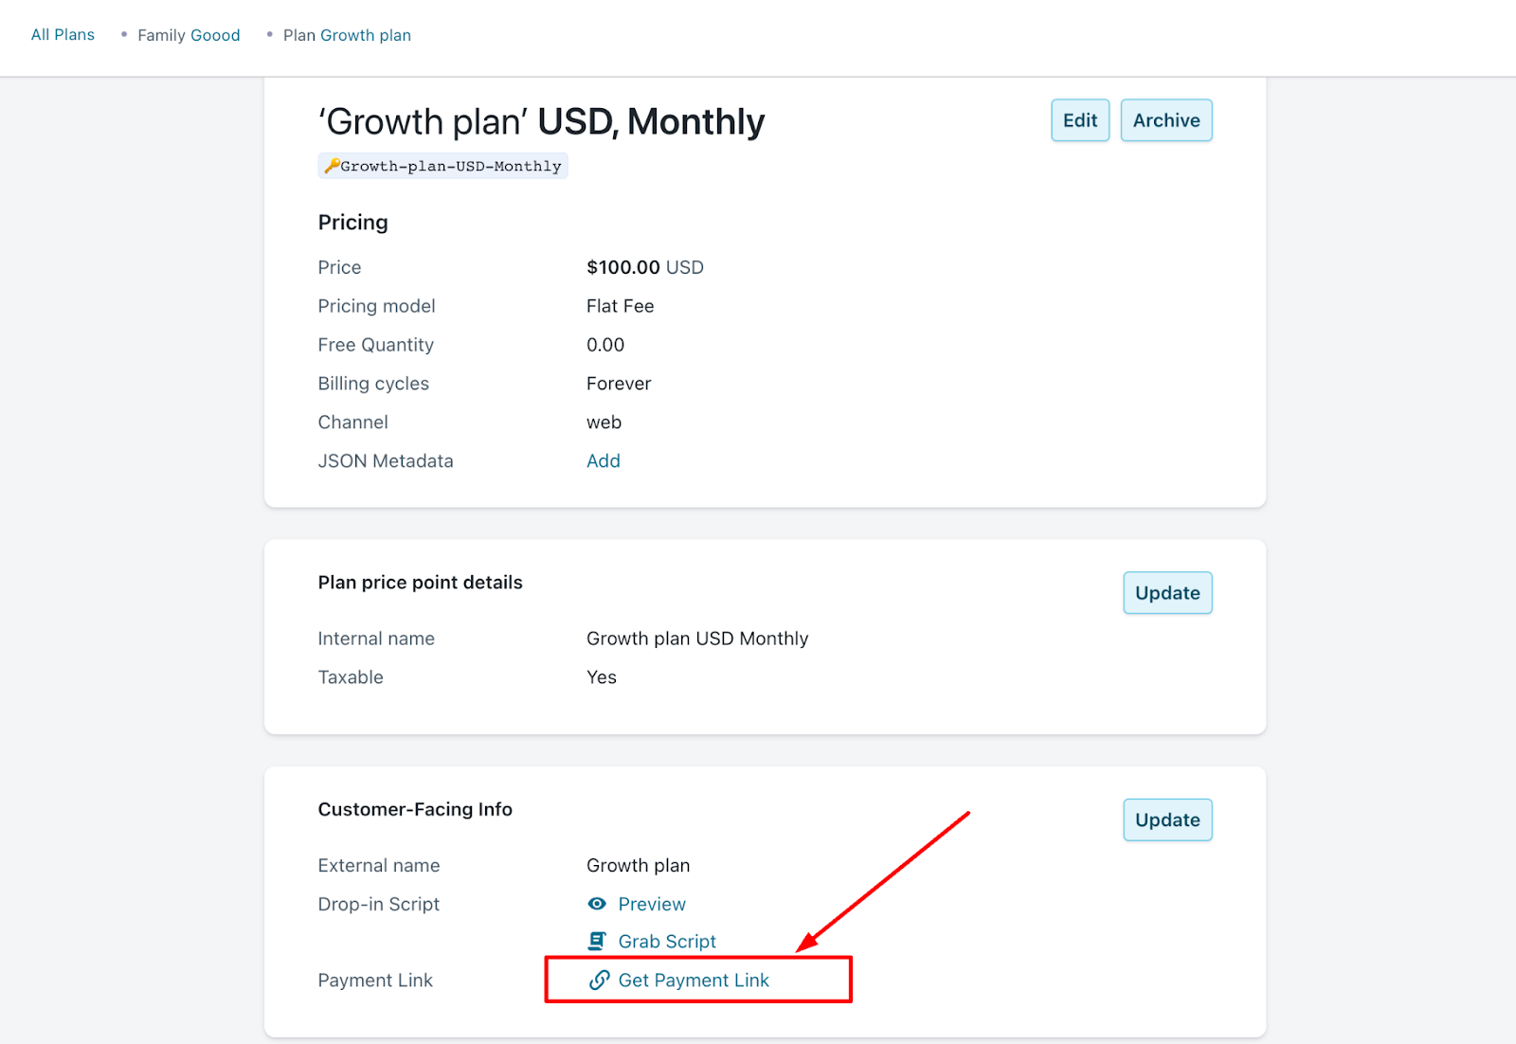Go to Family Goood breadcrumb
The image size is (1516, 1044).
[189, 35]
